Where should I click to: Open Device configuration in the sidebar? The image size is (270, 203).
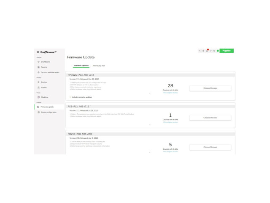pyautogui.click(x=49, y=112)
